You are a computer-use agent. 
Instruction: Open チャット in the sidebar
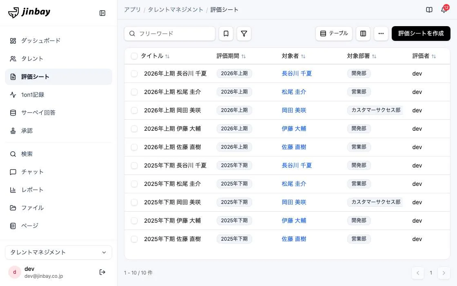59,172
